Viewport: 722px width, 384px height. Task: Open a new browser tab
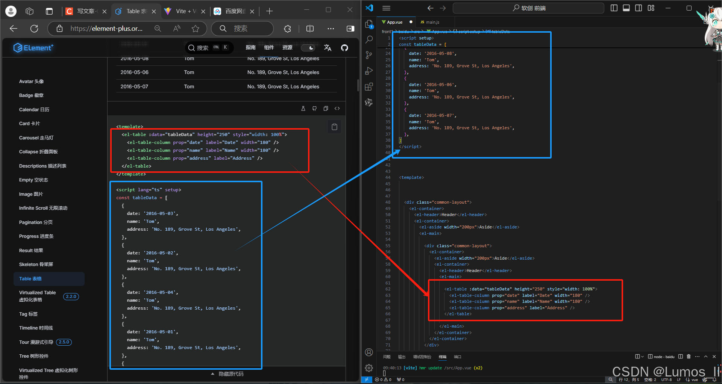point(269,11)
